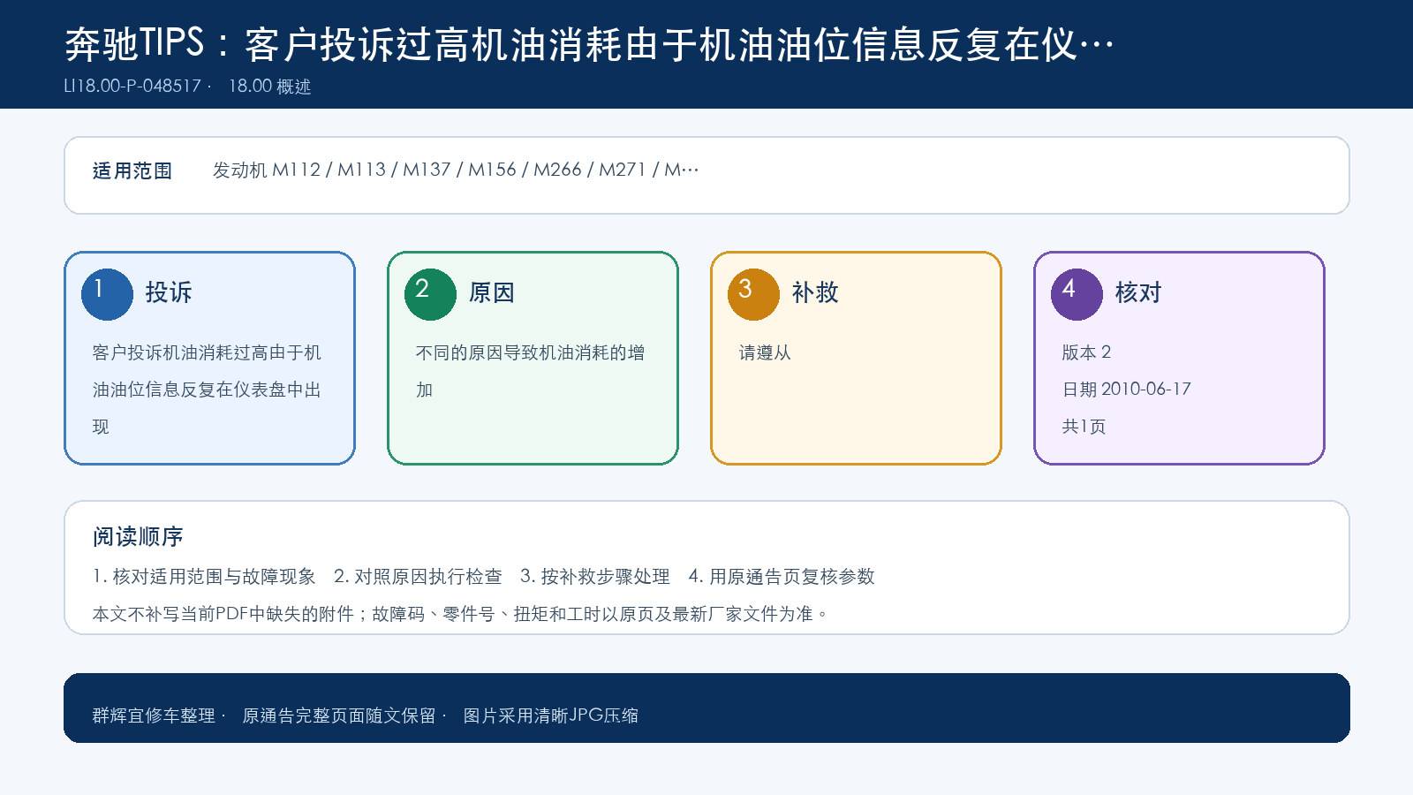
Task: Click the blue number 1 circle
Action: click(x=107, y=294)
